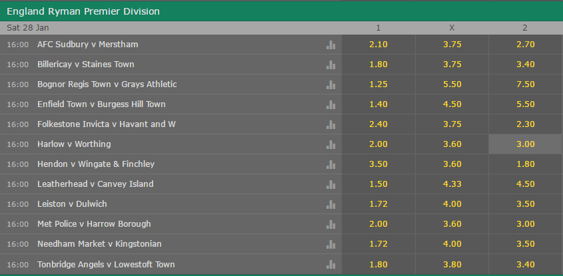Pick away odds 2.30 for Havant and W
This screenshot has height=276, width=563.
pyautogui.click(x=526, y=124)
